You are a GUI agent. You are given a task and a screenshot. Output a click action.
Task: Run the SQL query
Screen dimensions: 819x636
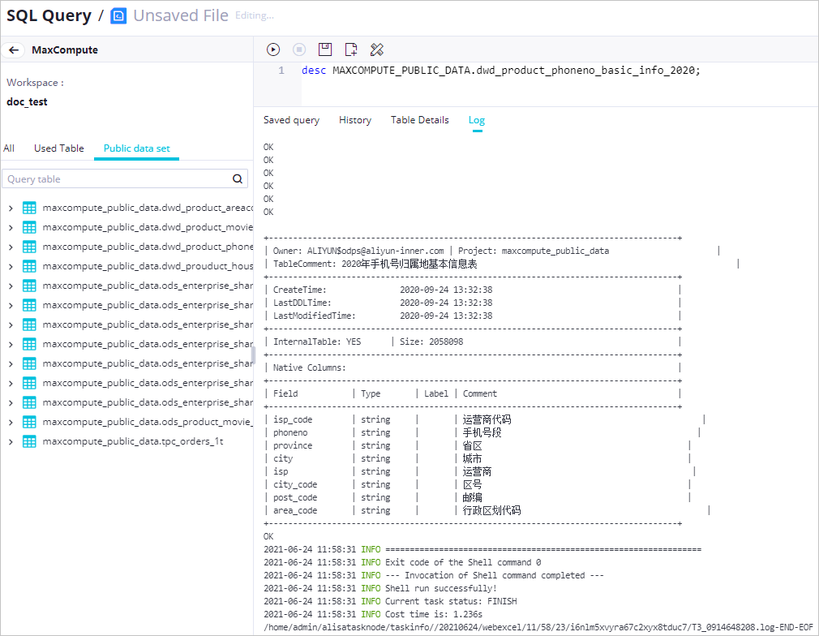click(x=273, y=49)
